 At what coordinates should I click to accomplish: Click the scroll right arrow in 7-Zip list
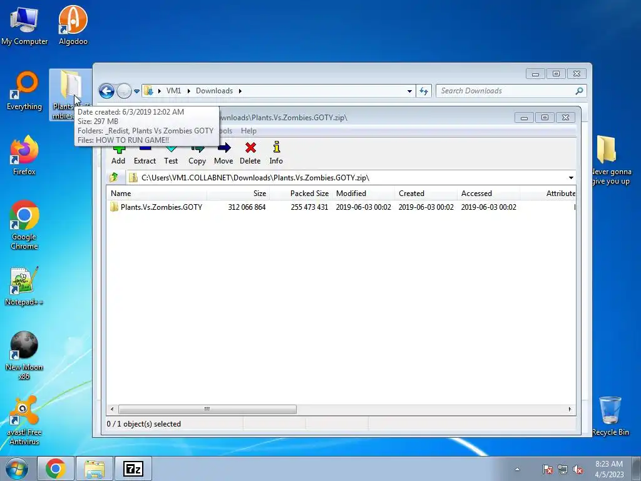click(570, 409)
